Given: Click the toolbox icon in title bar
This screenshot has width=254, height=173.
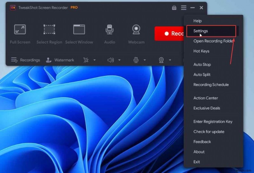Looking at the screenshot, I should tap(174, 8).
